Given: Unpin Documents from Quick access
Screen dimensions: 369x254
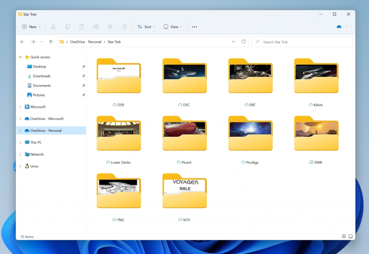Looking at the screenshot, I should tap(83, 85).
